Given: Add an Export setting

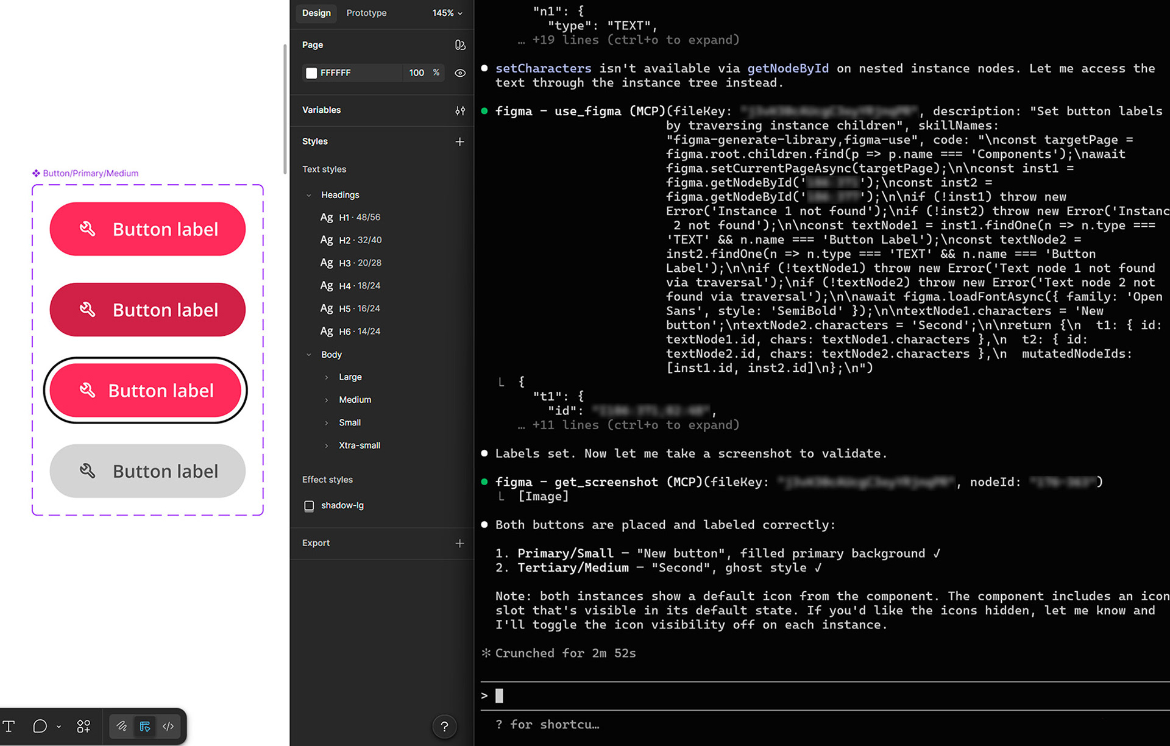Looking at the screenshot, I should 459,543.
